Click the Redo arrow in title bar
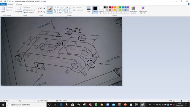 tap(10, 1)
